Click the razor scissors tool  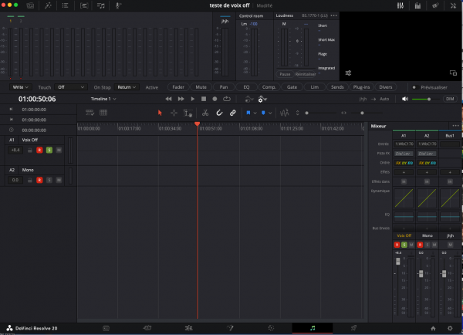205,113
